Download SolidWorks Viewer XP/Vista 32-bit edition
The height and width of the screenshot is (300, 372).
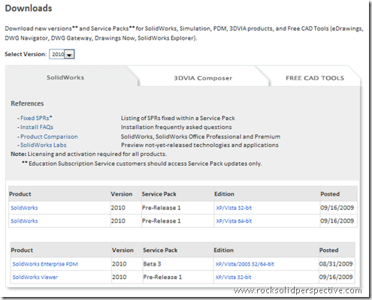233,277
